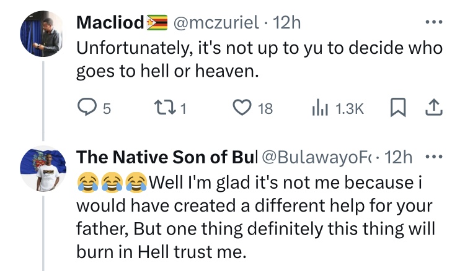This screenshot has width=465, height=271.
Task: Open the 12h timestamp on the Native Son reply
Action: click(x=399, y=158)
